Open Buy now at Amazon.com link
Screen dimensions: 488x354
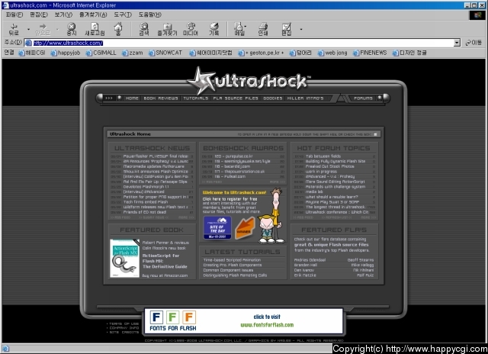tap(165, 275)
